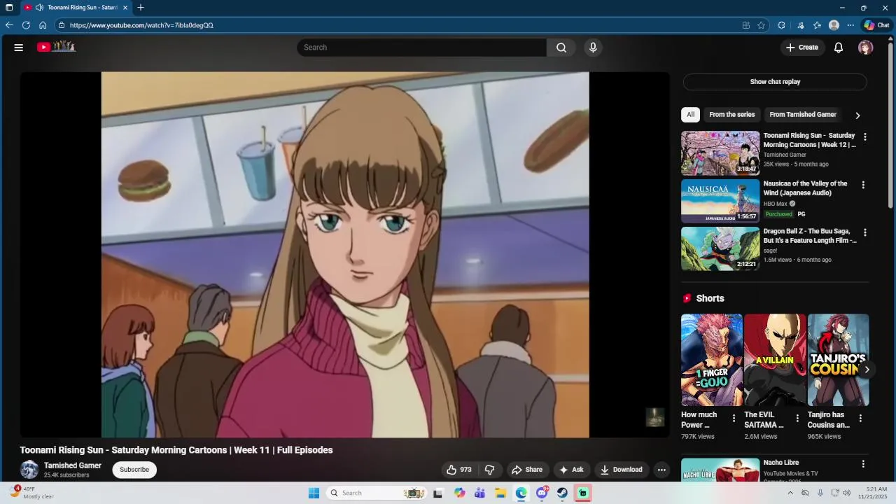Dislike the video with thumbs-down
The image size is (896, 504).
490,470
